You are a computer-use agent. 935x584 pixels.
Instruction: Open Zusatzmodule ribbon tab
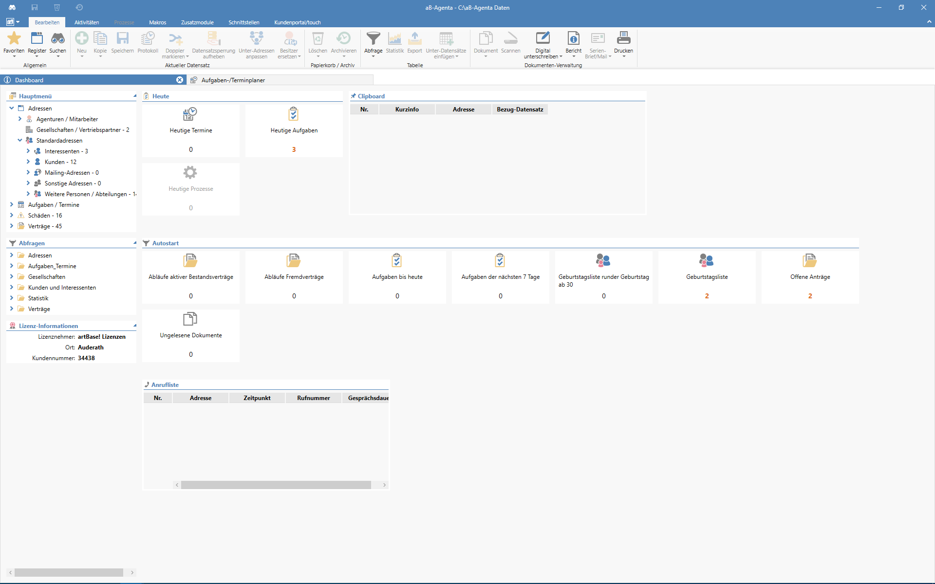click(x=197, y=22)
